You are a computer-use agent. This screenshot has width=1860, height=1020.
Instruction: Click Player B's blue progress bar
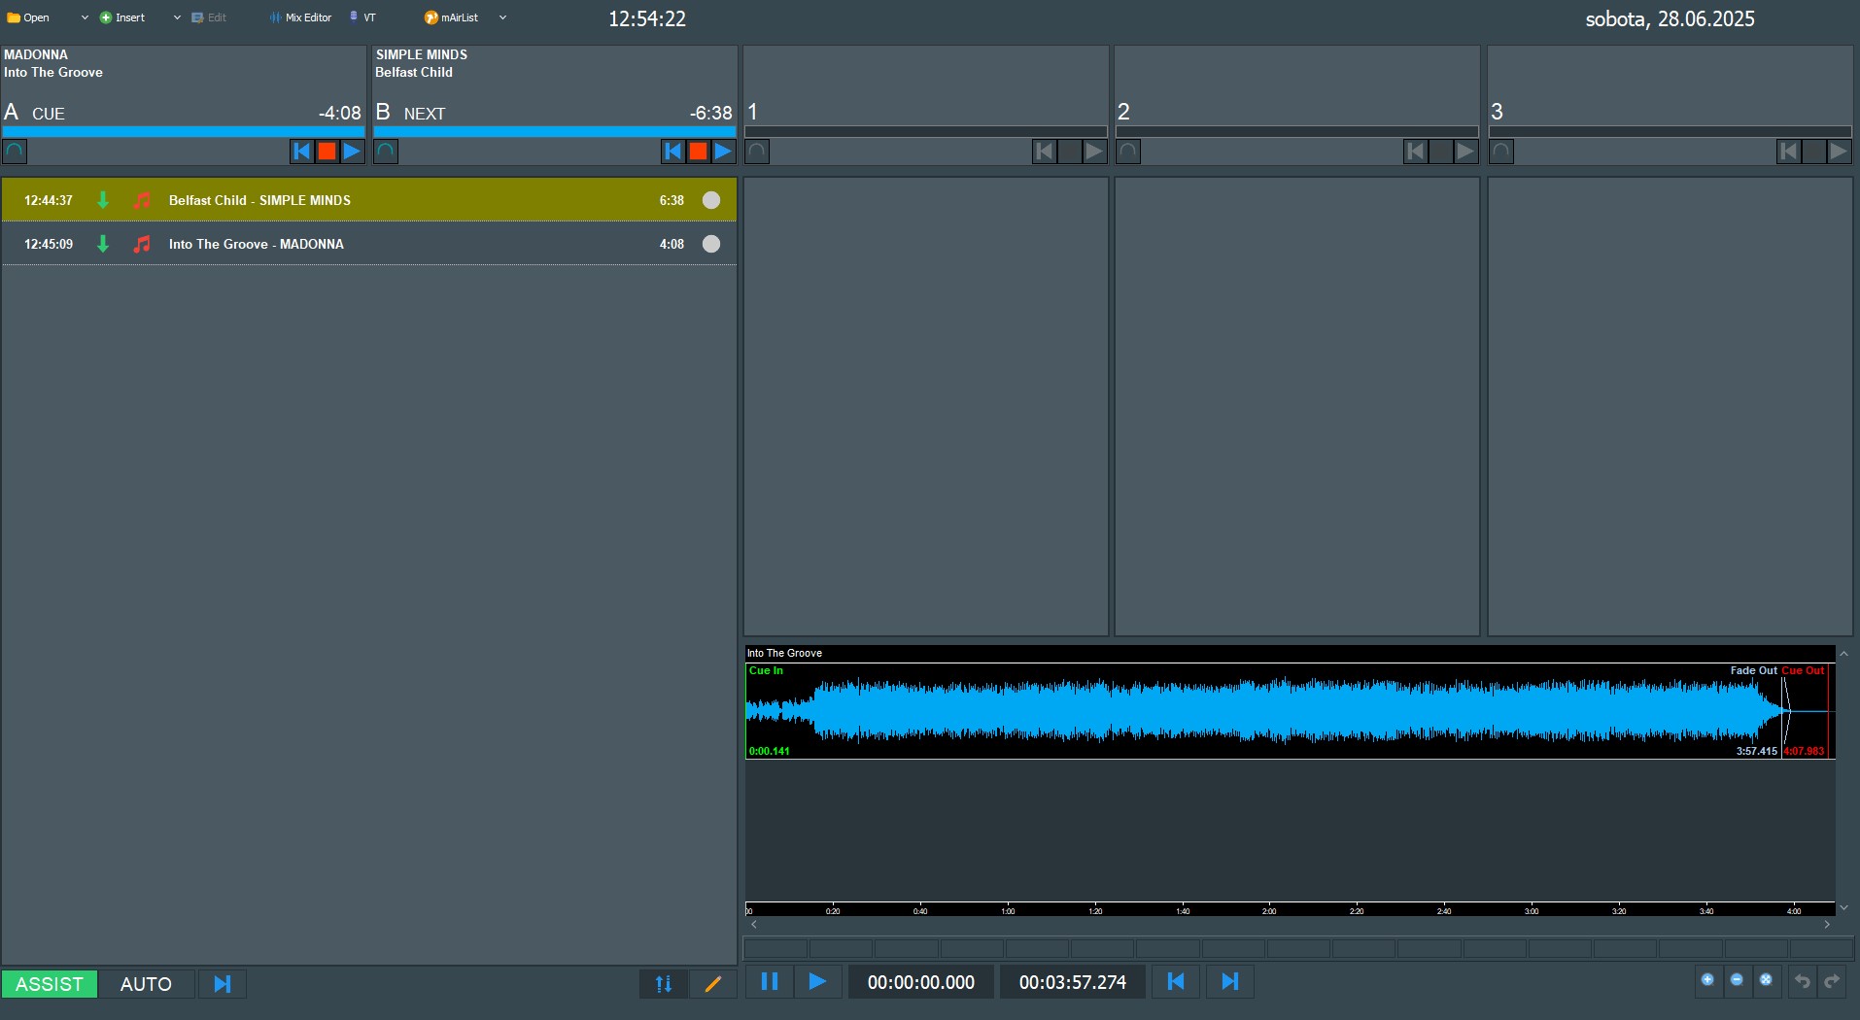tap(555, 131)
